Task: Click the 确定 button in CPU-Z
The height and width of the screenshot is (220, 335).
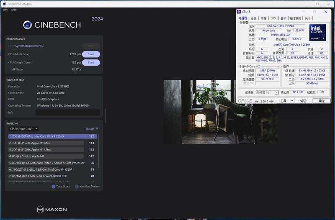Action: 321,101
